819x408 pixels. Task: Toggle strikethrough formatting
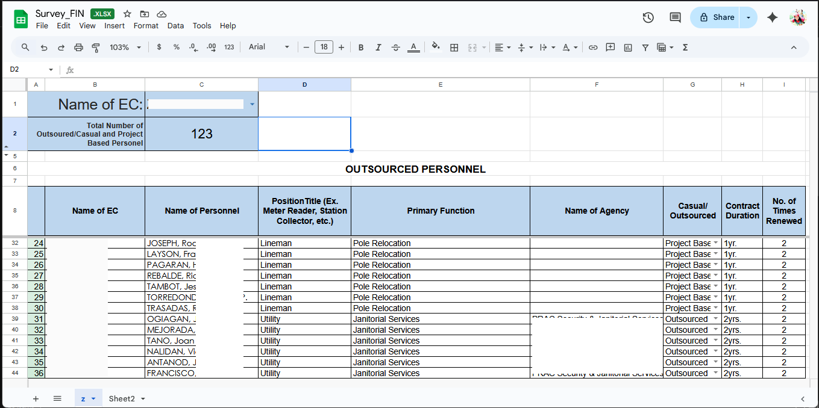point(395,48)
